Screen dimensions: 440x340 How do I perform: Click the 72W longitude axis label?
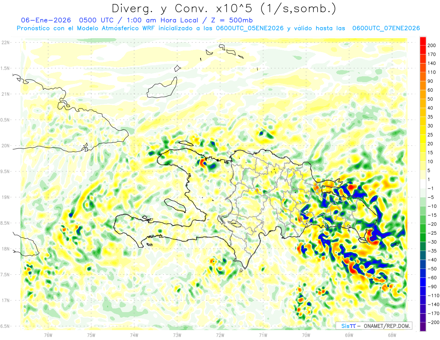pos(220,335)
